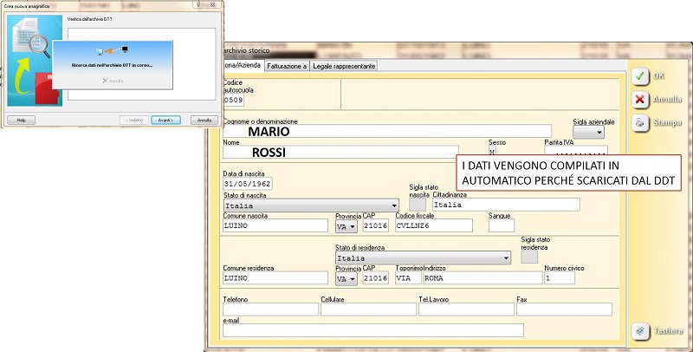Expand birth Provincia VA dropdown
Screen dimensions: 693x352
point(353,226)
